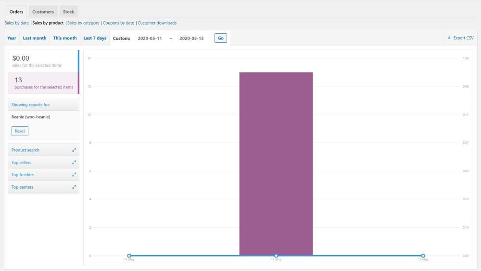Click the Product search expand arrows icon
Screen dimensions: 481x271
74,150
